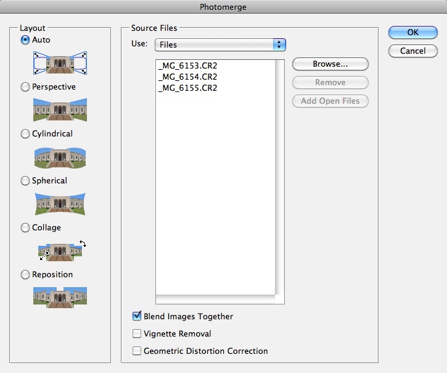Enable Vignette Removal checkbox

pyautogui.click(x=137, y=333)
